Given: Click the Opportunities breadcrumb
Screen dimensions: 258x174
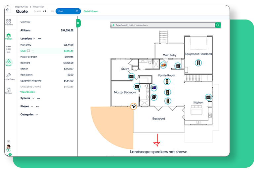Looking at the screenshot, I should click(21, 7).
